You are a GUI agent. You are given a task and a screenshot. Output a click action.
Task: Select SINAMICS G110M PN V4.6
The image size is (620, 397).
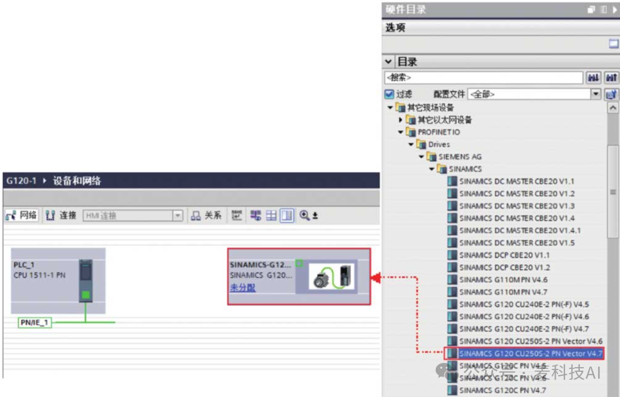click(x=503, y=279)
